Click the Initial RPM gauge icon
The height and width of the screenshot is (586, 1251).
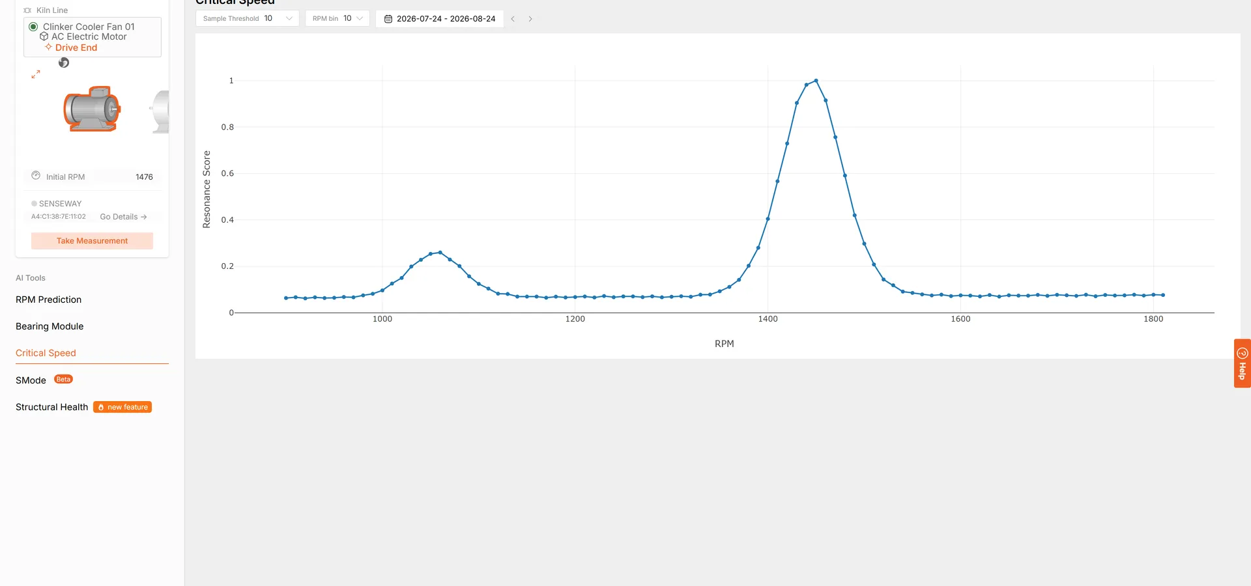pos(36,176)
